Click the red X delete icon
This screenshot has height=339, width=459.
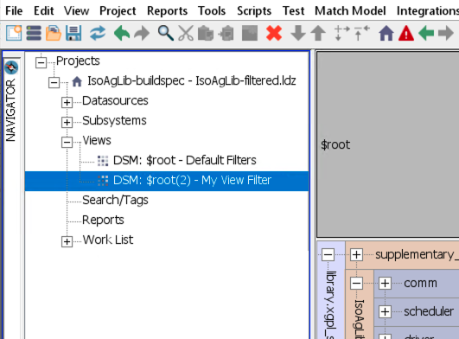(274, 33)
